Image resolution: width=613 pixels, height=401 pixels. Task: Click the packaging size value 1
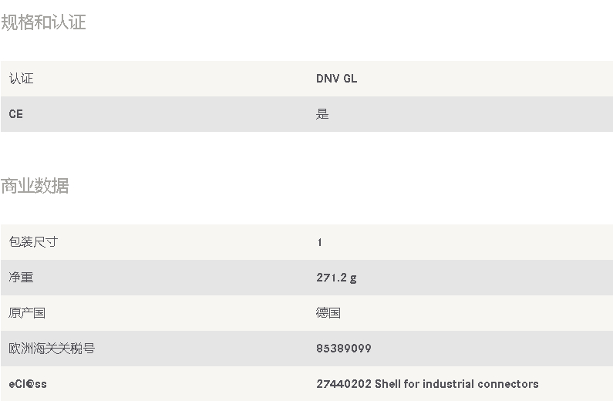pos(320,242)
